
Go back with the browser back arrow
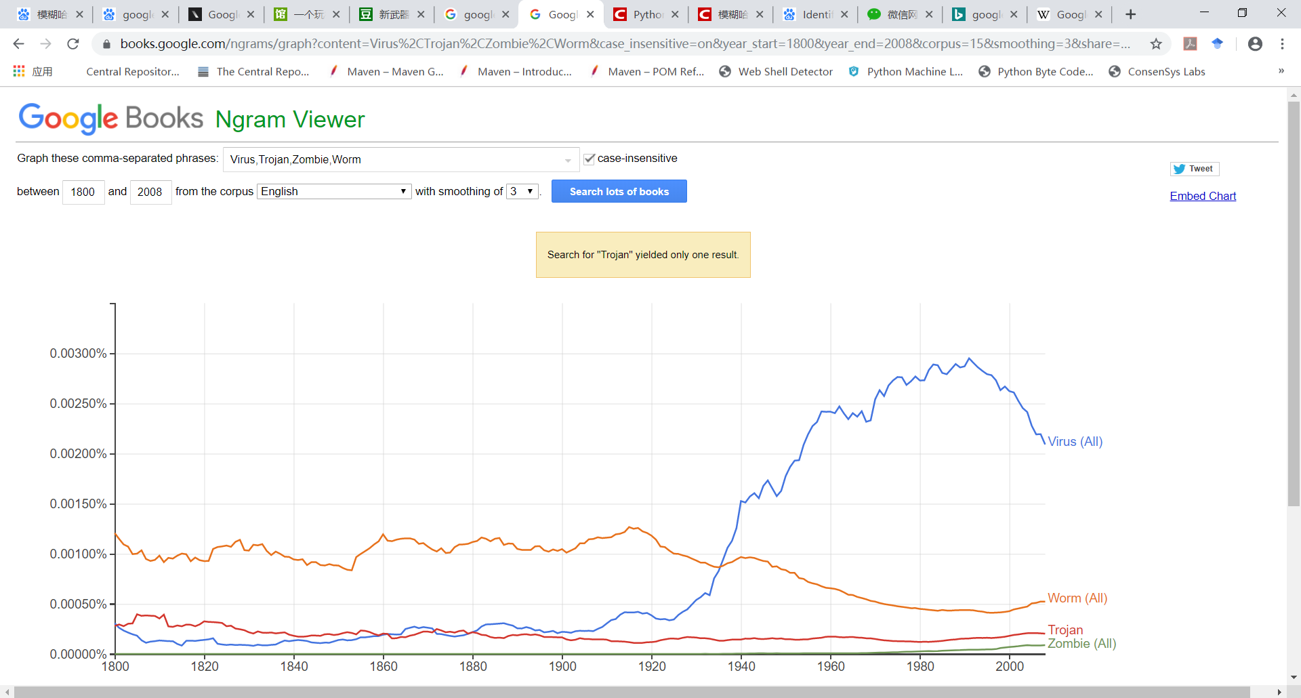(18, 44)
